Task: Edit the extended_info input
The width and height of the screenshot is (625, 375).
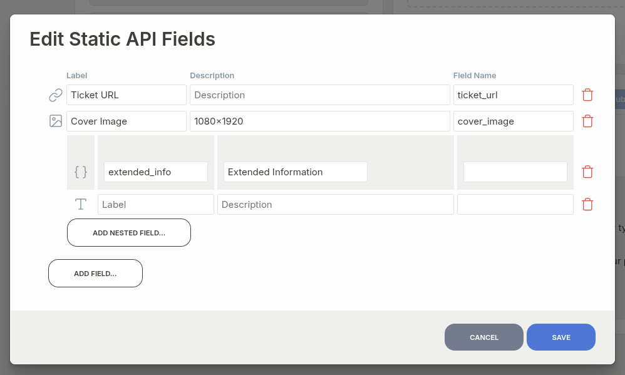Action: coord(156,172)
